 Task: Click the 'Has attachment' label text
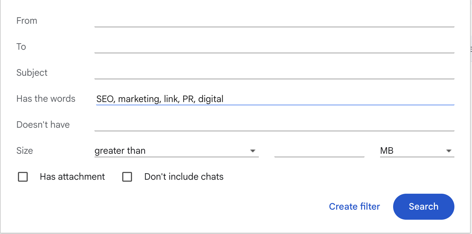click(x=72, y=177)
